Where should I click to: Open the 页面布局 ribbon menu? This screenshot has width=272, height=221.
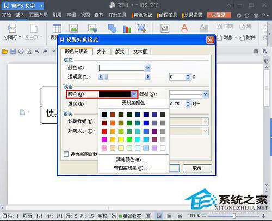click(39, 15)
